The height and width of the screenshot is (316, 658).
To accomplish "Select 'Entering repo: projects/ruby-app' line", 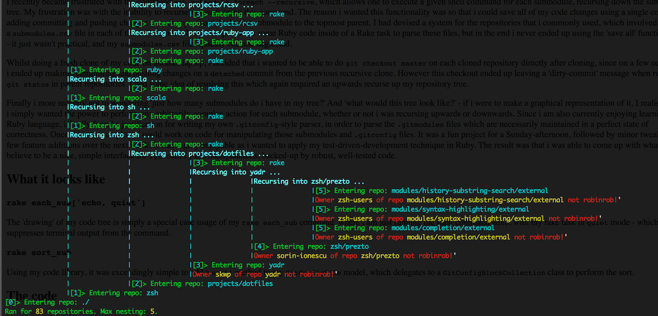I will 202,51.
